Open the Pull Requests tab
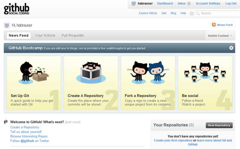The height and width of the screenshot is (149, 240). tap(73, 36)
